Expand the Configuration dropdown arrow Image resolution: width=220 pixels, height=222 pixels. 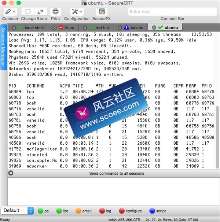81,12
